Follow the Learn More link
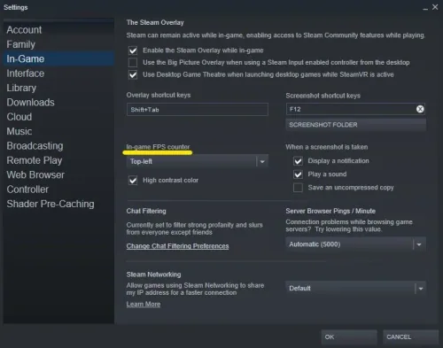443x348 pixels. pos(144,304)
